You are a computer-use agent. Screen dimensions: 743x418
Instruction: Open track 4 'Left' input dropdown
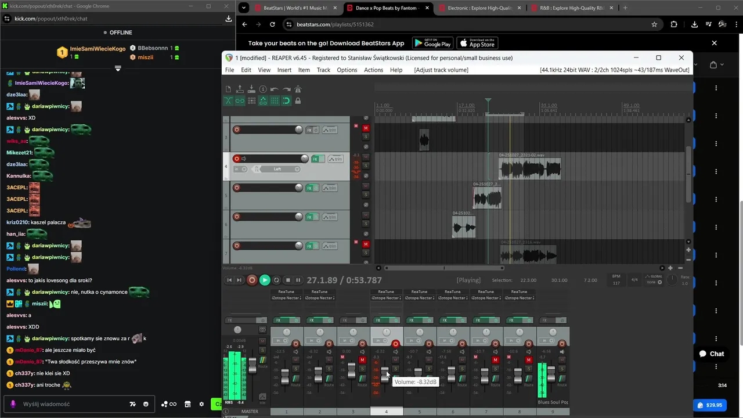coord(277,169)
